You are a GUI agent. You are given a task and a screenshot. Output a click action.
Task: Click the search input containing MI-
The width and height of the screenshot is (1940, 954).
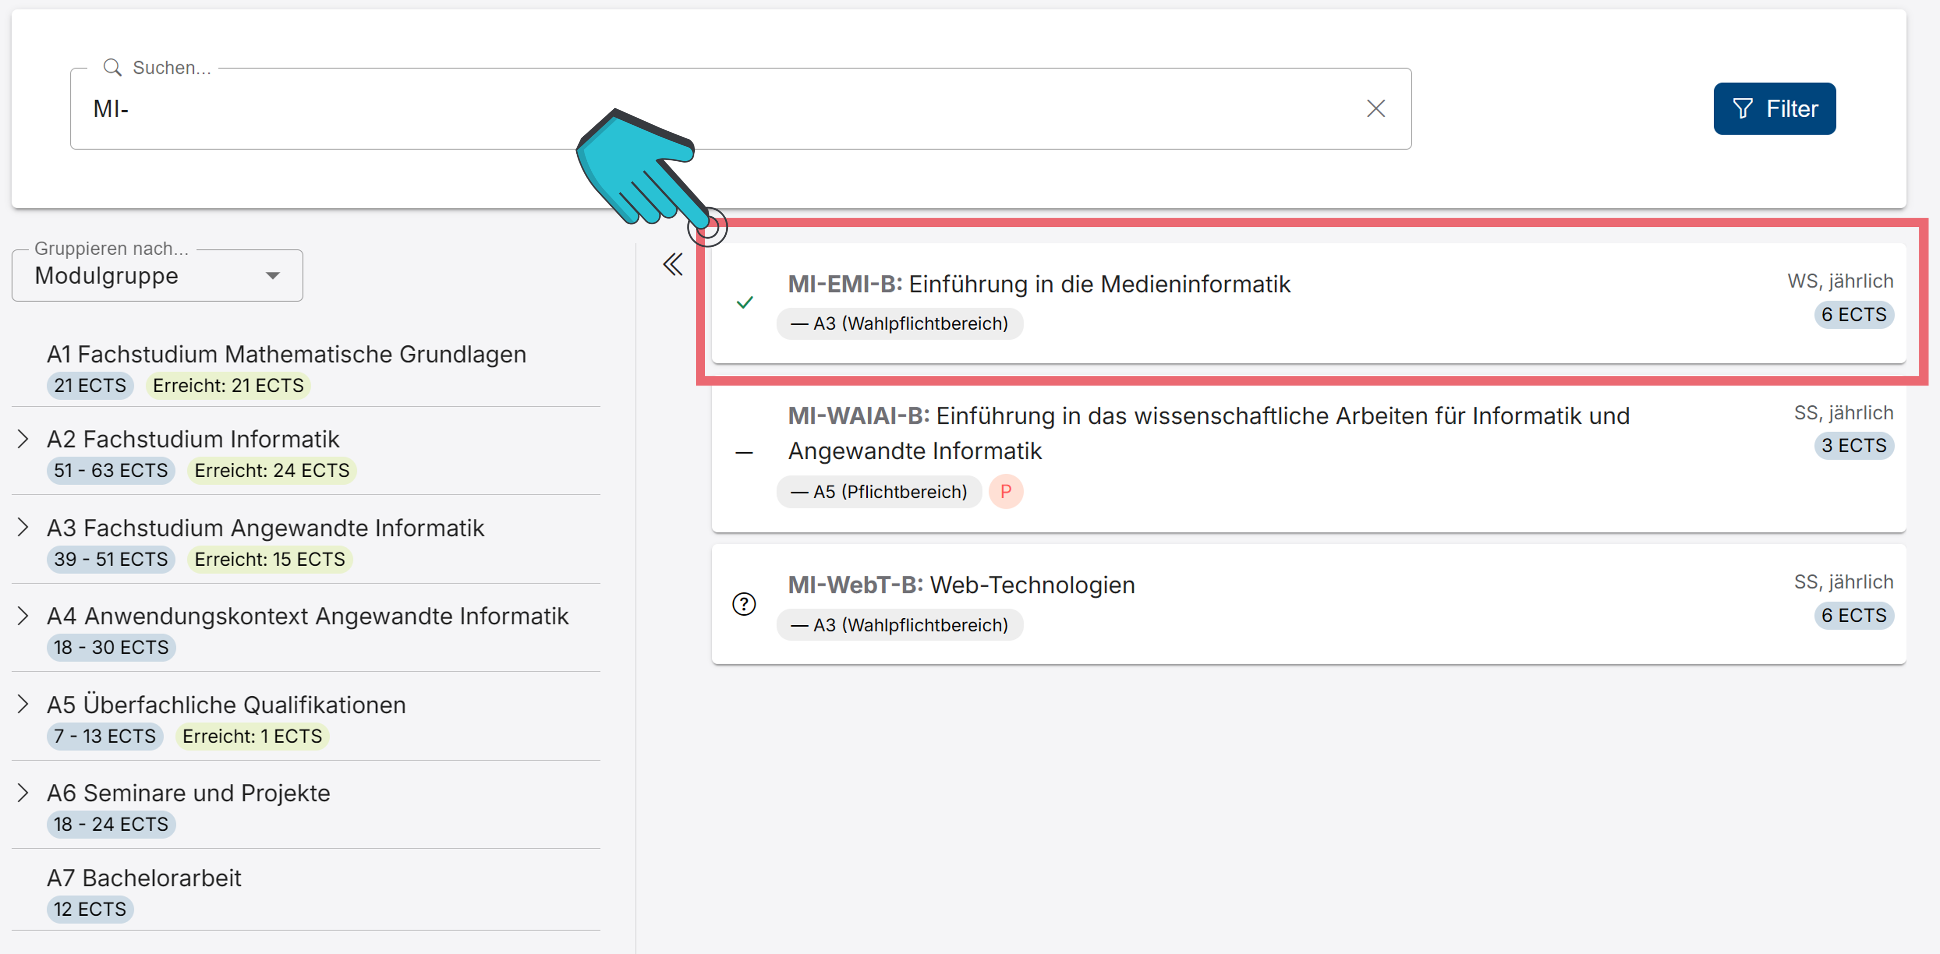coord(740,108)
